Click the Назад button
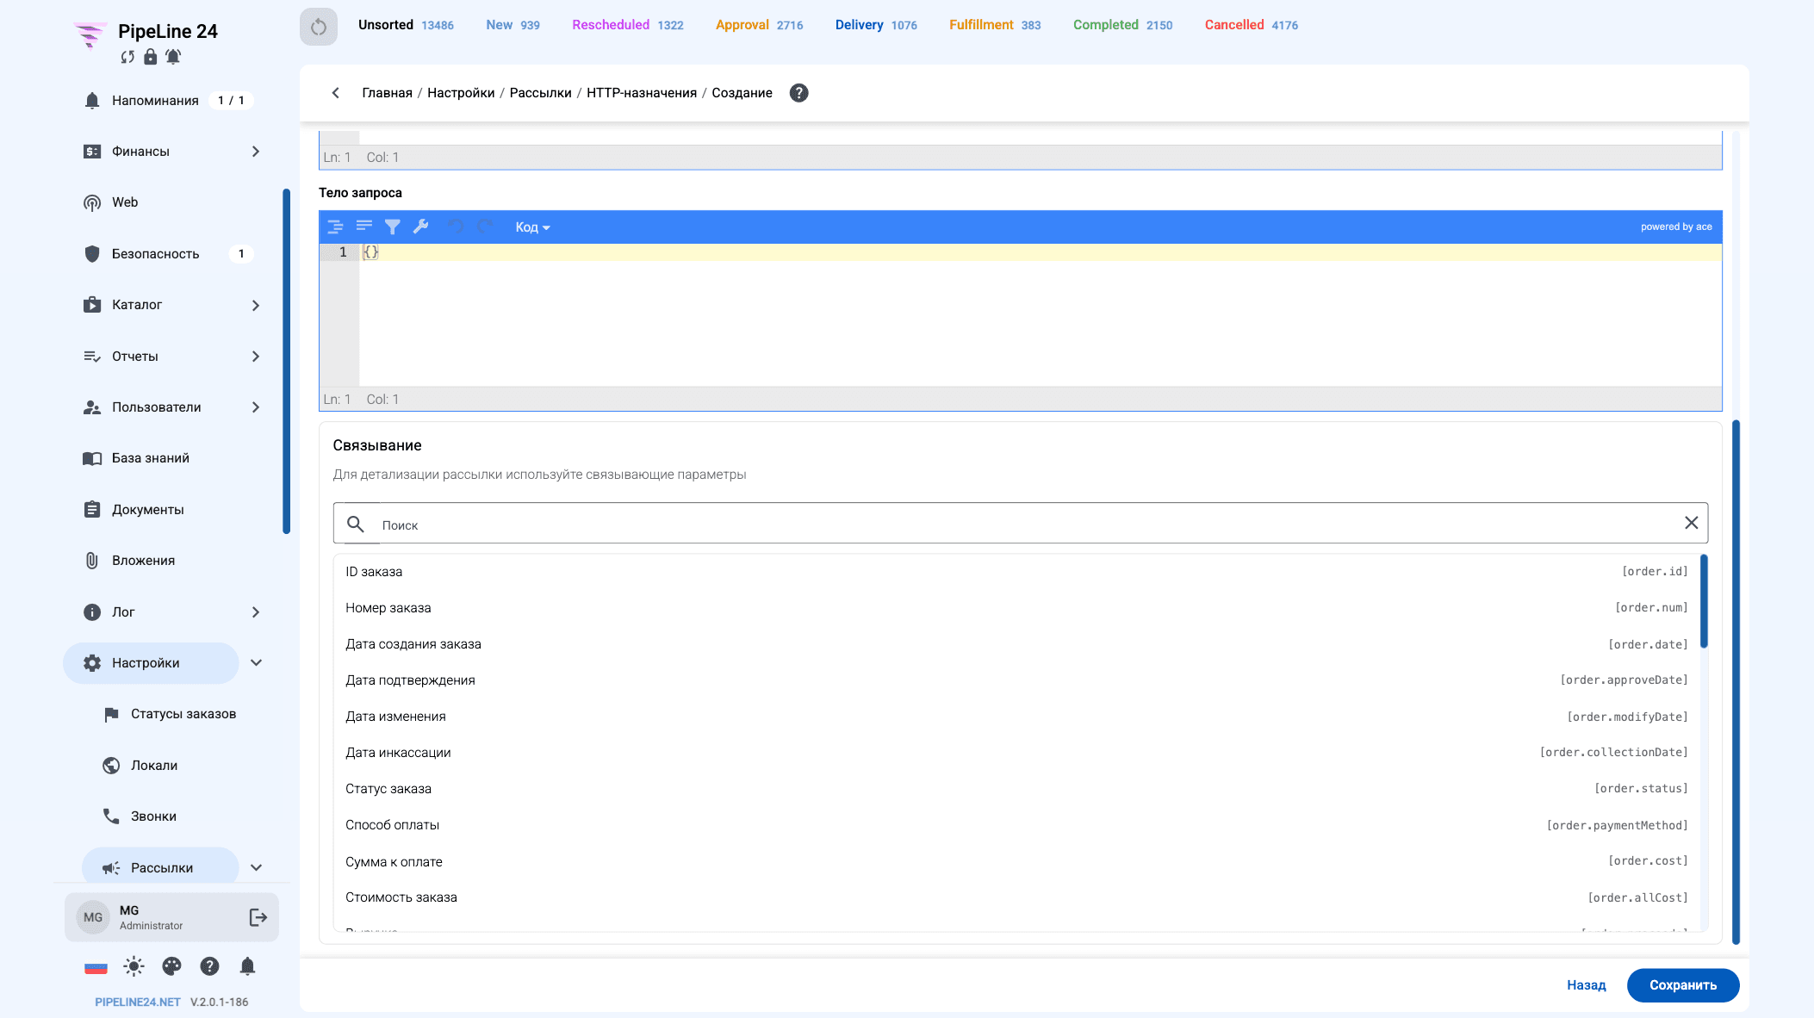1814x1018 pixels. pos(1587,985)
